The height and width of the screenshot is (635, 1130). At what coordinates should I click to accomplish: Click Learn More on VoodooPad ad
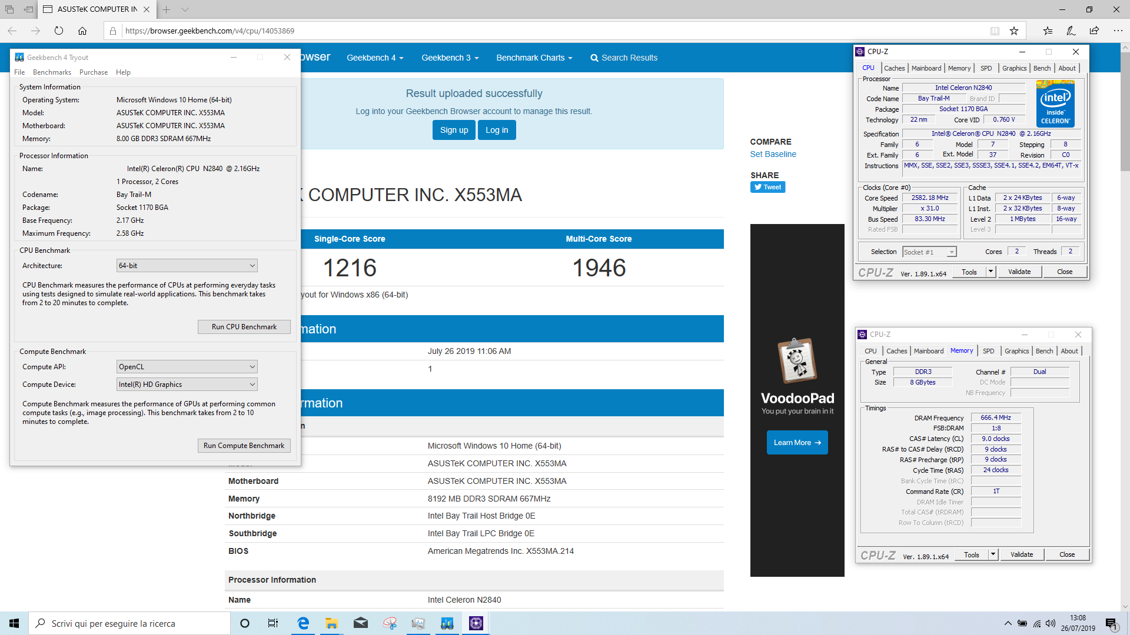(797, 443)
